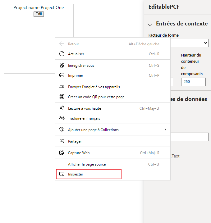Select Traduire en français
The width and height of the screenshot is (211, 223).
pyautogui.click(x=112, y=118)
